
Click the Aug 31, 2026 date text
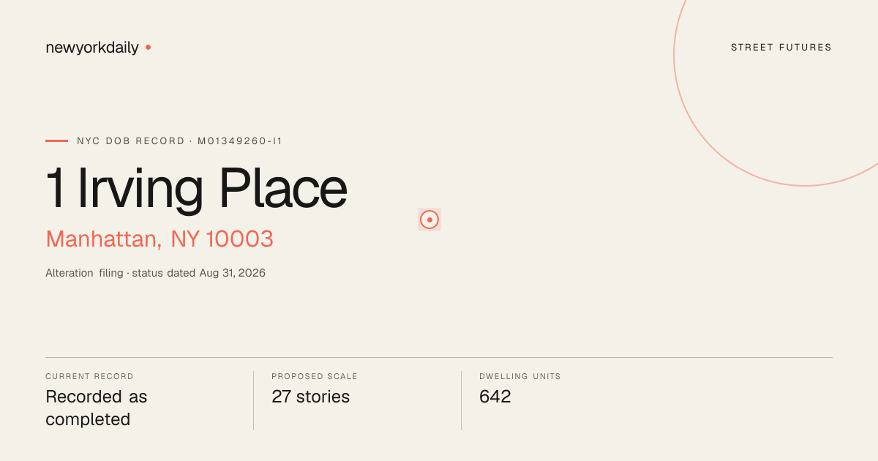233,273
